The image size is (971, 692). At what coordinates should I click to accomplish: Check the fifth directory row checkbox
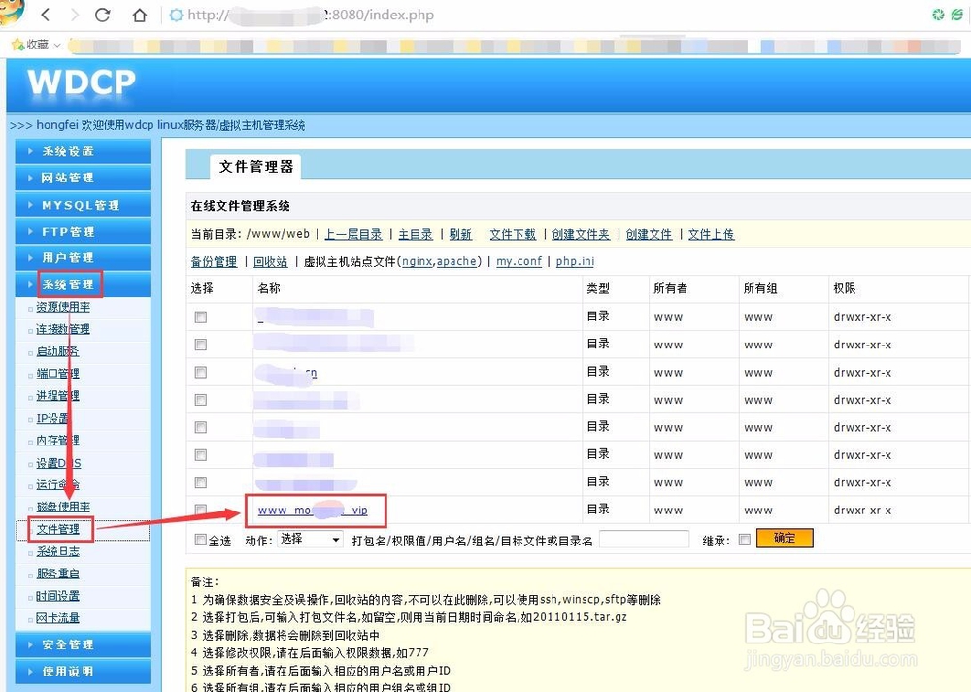pyautogui.click(x=201, y=427)
